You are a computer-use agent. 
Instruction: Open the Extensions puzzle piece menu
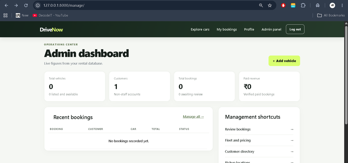[303, 5]
